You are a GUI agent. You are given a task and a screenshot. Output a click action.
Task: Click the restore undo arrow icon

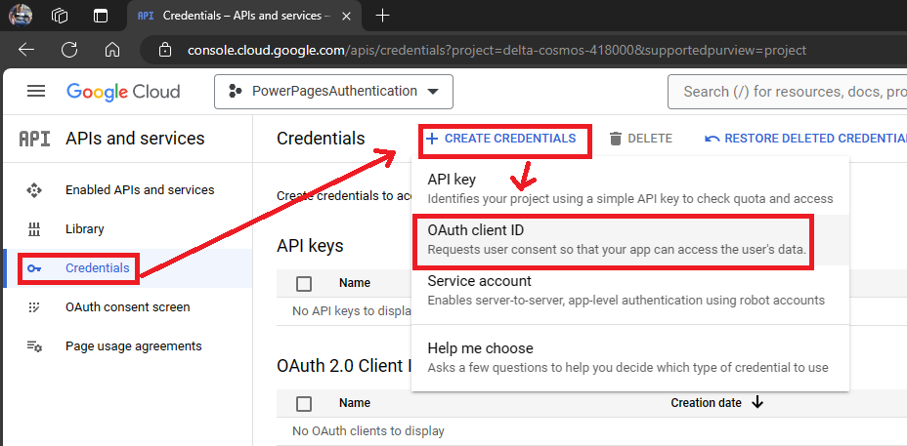[x=713, y=140]
